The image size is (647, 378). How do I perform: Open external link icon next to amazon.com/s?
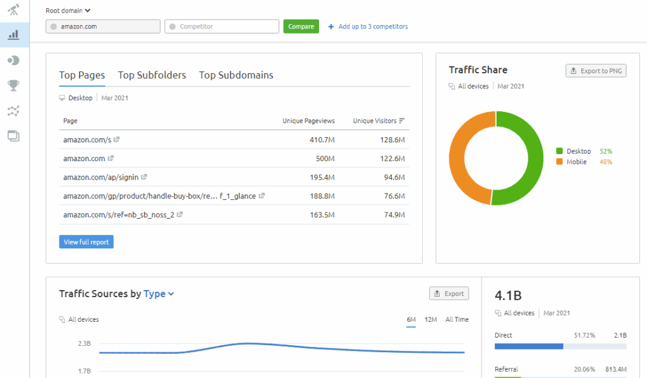(116, 140)
